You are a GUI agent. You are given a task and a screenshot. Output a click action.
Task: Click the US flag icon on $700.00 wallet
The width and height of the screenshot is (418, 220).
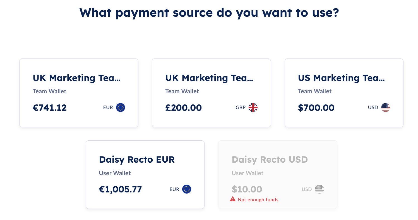pos(386,107)
